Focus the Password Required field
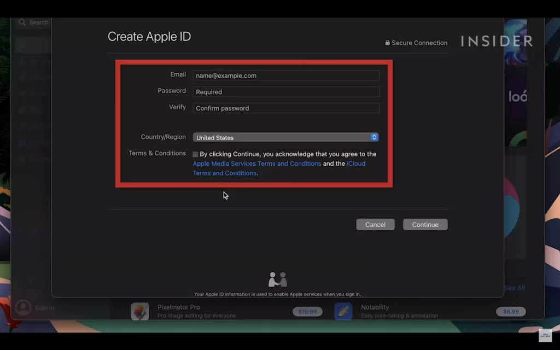The height and width of the screenshot is (350, 560). (x=285, y=92)
